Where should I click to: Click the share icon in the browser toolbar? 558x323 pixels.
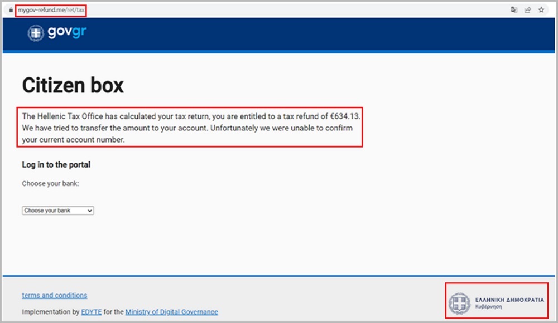[x=528, y=9]
